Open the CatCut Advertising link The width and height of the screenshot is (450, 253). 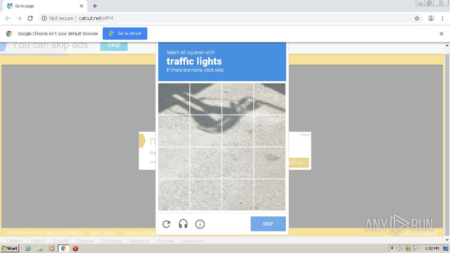click(419, 233)
